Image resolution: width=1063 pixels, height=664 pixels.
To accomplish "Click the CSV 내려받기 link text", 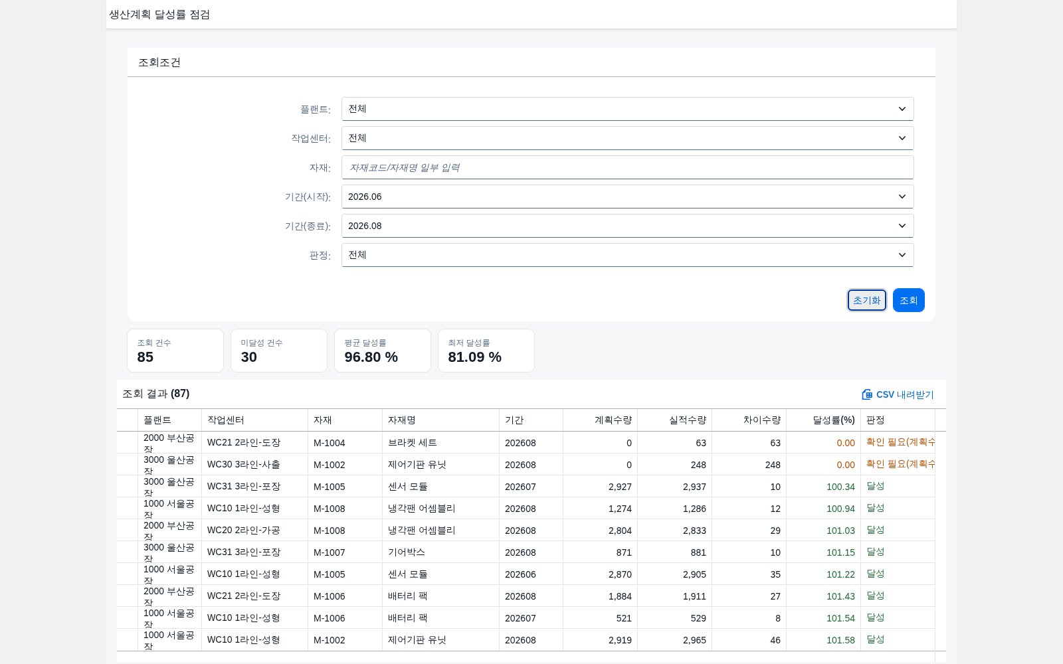I will (x=905, y=394).
